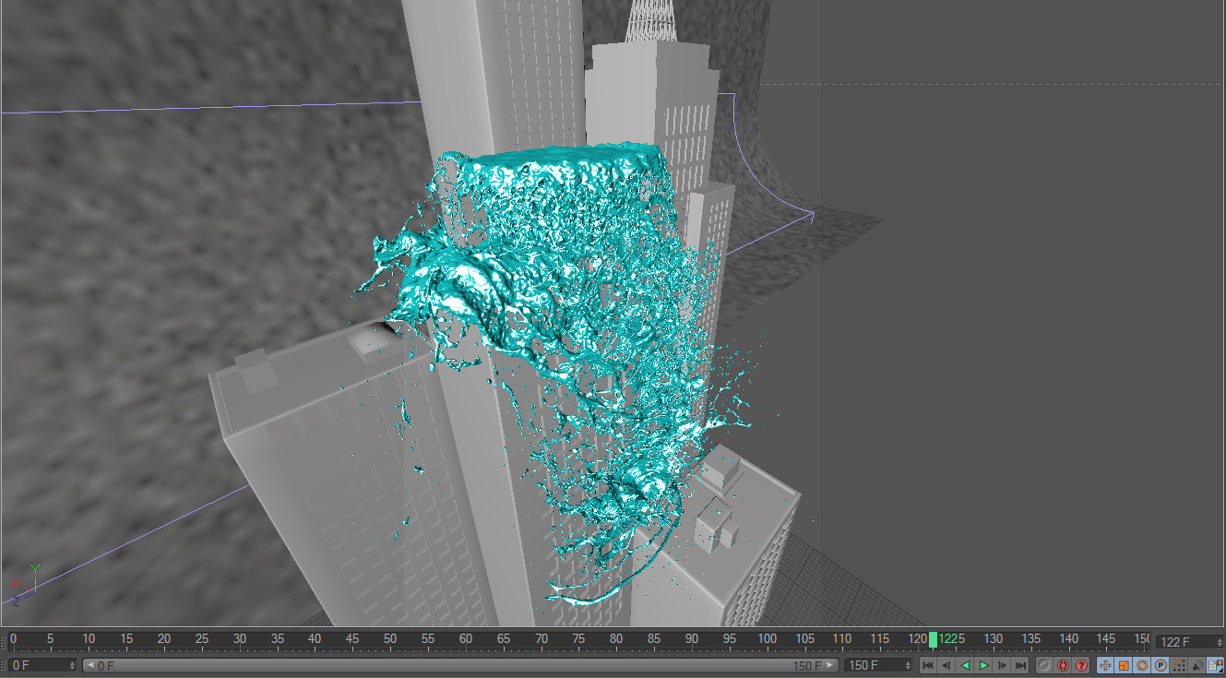Click the left handle of preview range bar
Image resolution: width=1226 pixels, height=678 pixels.
click(89, 665)
